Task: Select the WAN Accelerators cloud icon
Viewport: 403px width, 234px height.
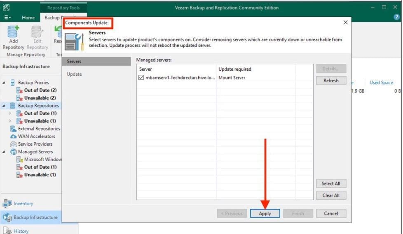Action: [x=13, y=137]
